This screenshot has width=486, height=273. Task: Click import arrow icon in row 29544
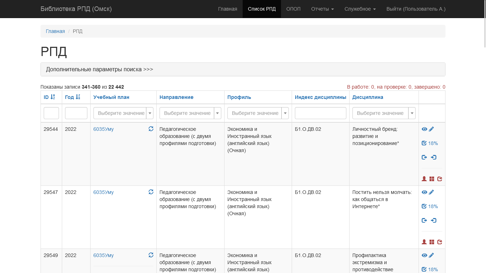433,157
